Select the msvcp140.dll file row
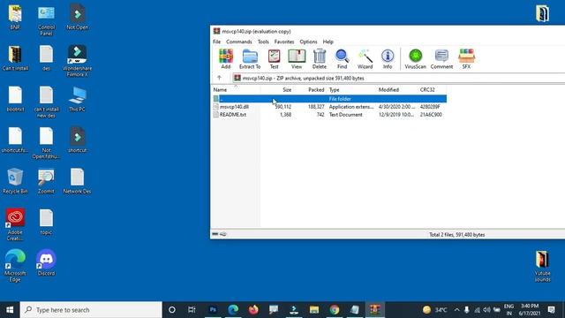565x318 pixels. click(329, 107)
